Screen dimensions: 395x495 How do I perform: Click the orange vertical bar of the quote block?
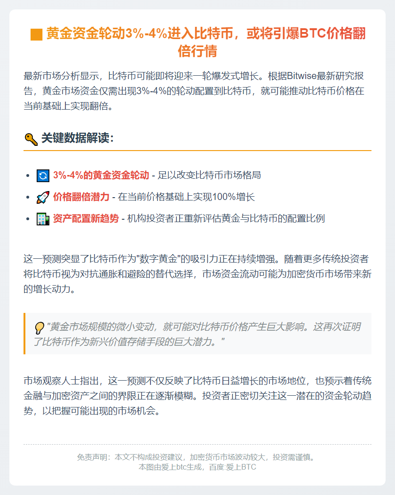[x=24, y=333]
